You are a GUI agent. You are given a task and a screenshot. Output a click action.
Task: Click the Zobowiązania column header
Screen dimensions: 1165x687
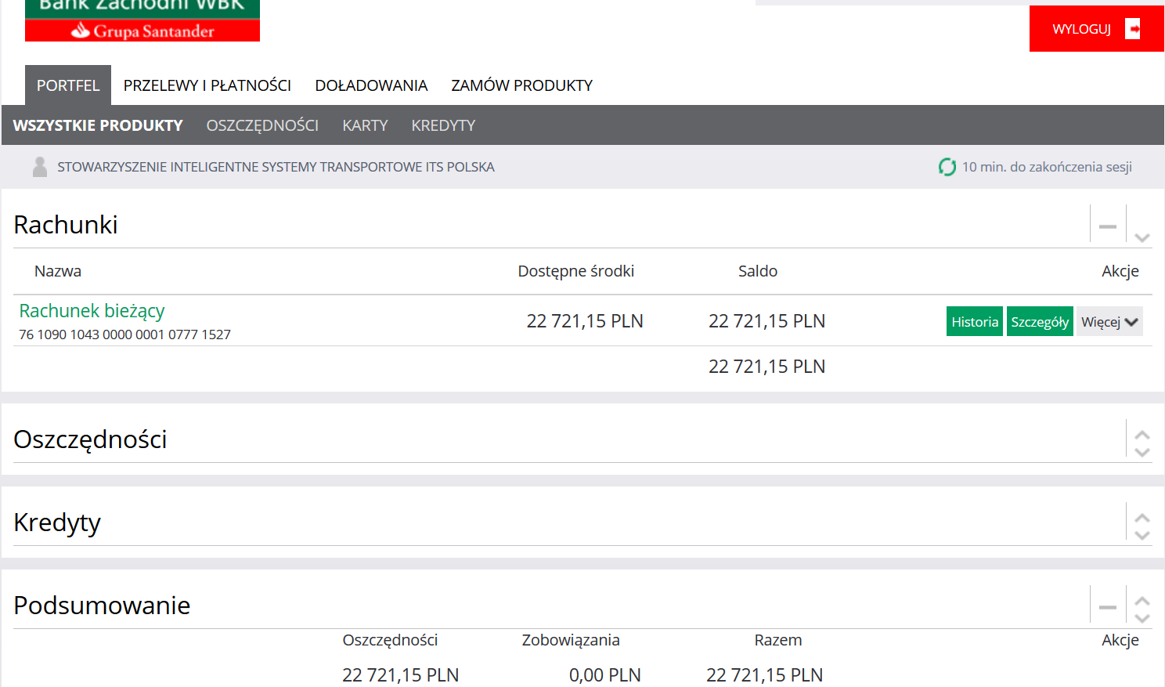coord(571,640)
